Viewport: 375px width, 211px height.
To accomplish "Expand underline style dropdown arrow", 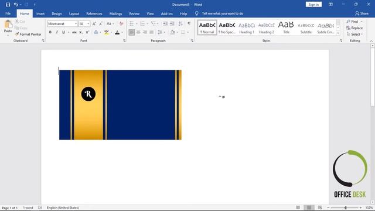I will tap(69, 32).
